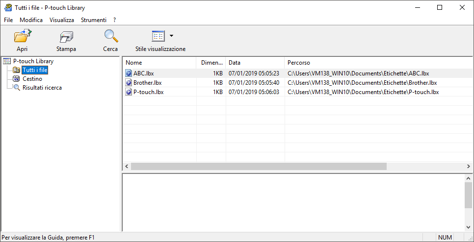
Task: Select the Brother.lbx file name
Action: 148,83
